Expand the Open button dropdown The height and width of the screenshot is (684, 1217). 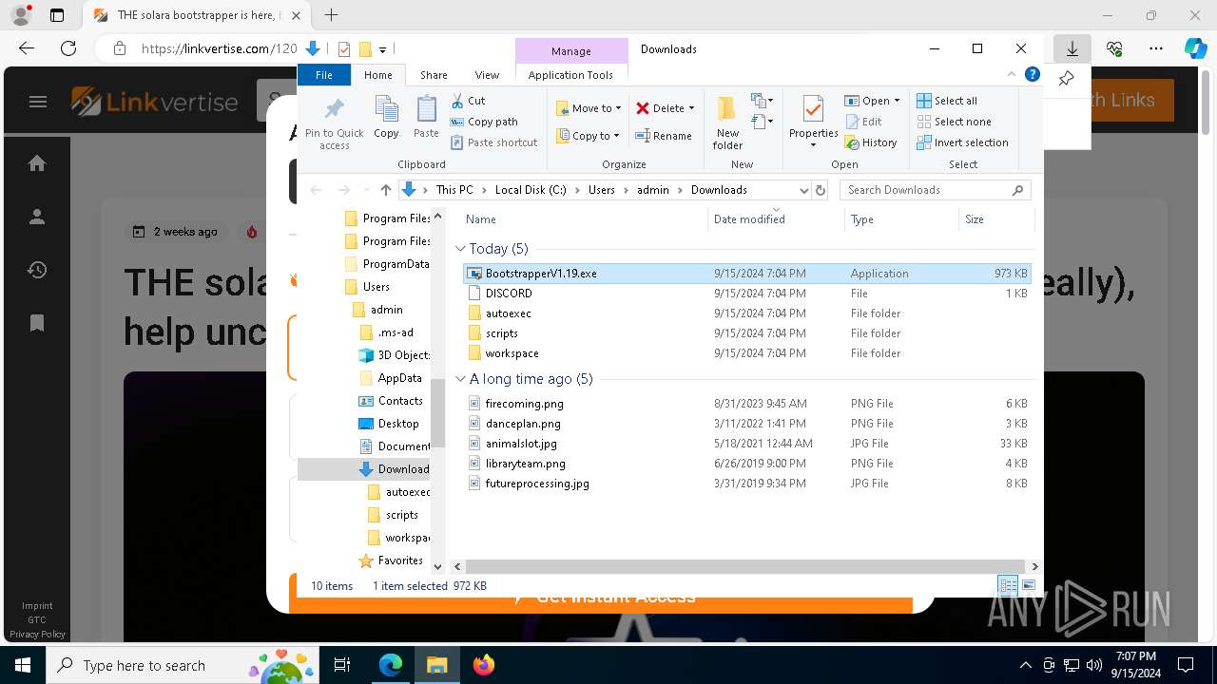click(x=897, y=101)
